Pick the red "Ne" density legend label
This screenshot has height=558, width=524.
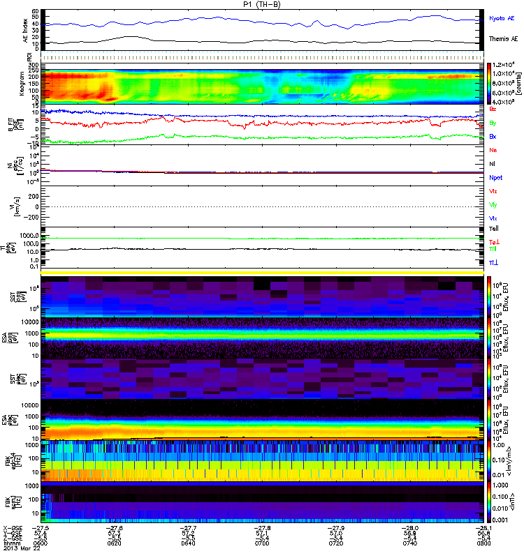coord(493,150)
